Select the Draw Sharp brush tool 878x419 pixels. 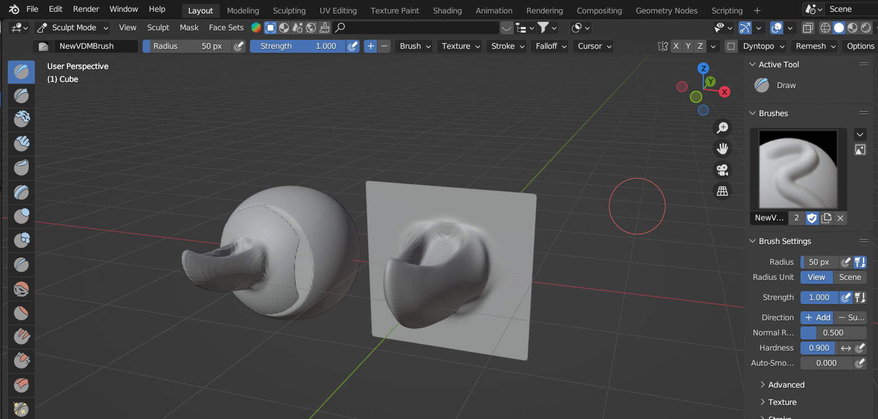[x=21, y=95]
